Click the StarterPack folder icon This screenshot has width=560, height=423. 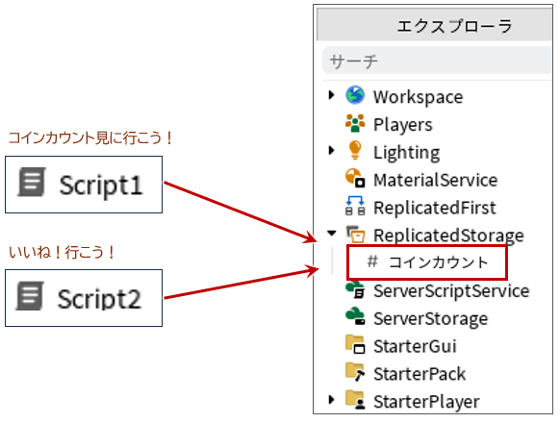pos(355,372)
